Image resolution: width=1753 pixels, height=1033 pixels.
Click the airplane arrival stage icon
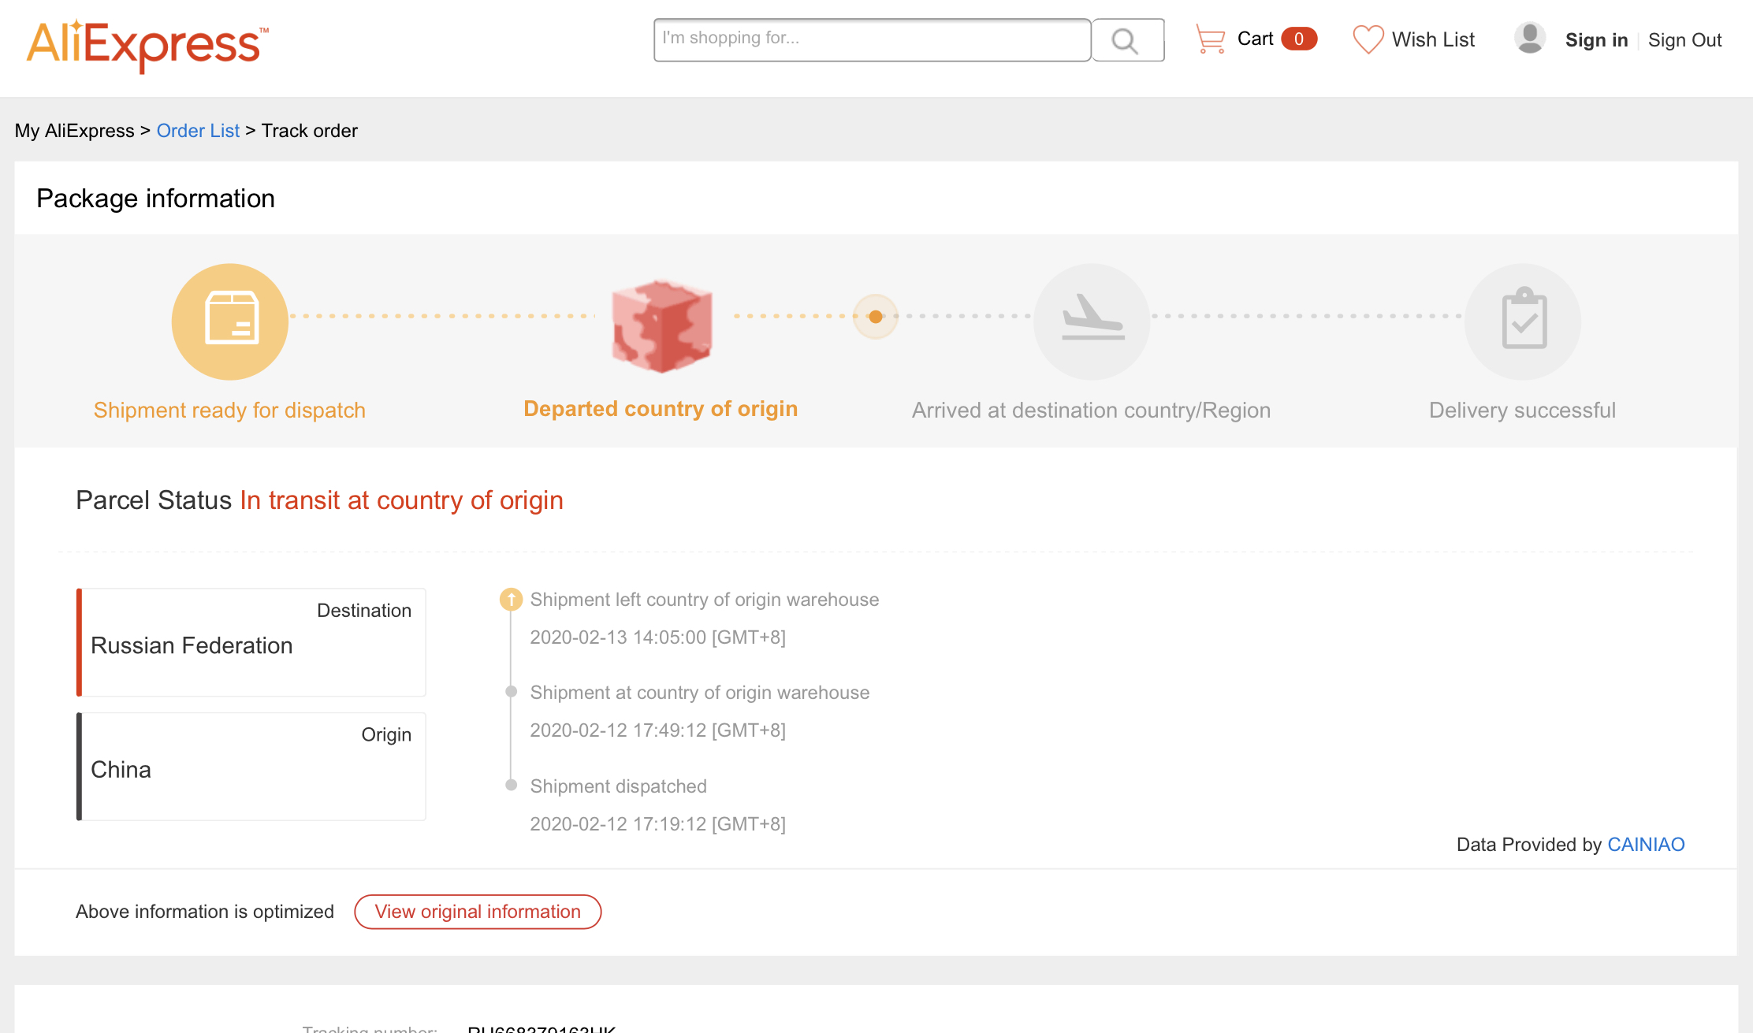(1092, 321)
